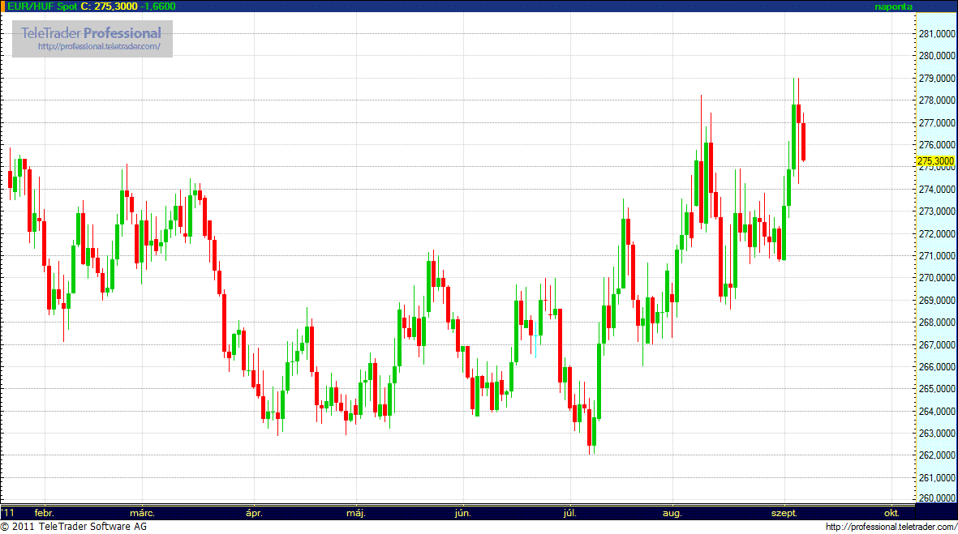Click the '11 year label on time axis
The width and height of the screenshot is (958, 534).
[x=8, y=513]
